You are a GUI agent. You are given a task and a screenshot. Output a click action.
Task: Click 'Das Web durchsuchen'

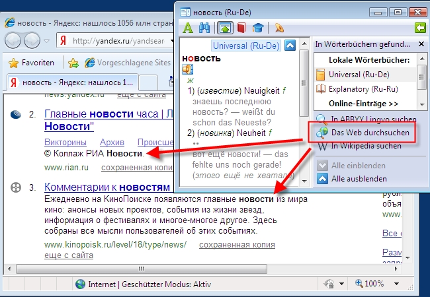coord(370,133)
